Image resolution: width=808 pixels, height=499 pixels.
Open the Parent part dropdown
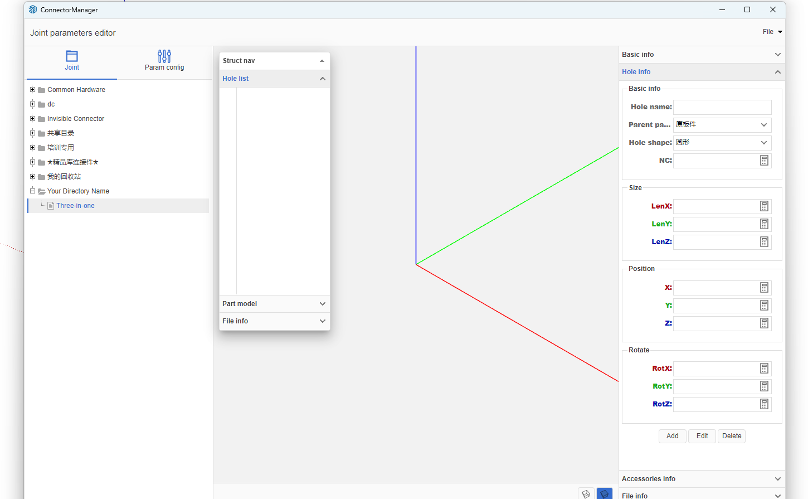[722, 125]
